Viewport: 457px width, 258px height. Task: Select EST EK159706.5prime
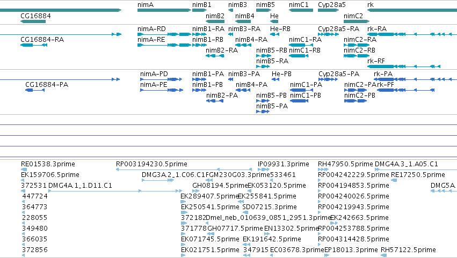click(x=23, y=180)
